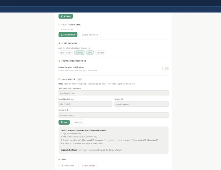Click the envelope icon beside Email Alerts

pos(59,79)
